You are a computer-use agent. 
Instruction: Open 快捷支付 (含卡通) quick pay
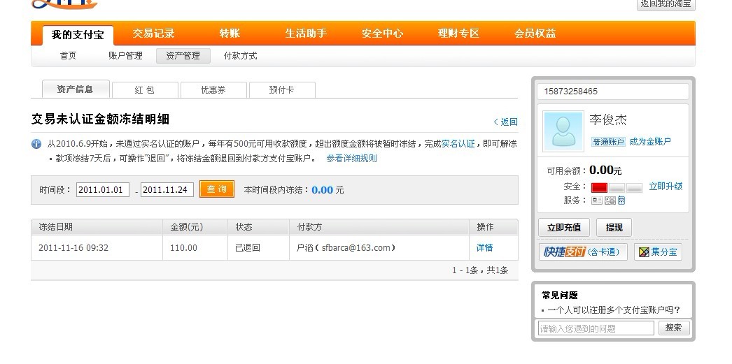click(x=582, y=252)
